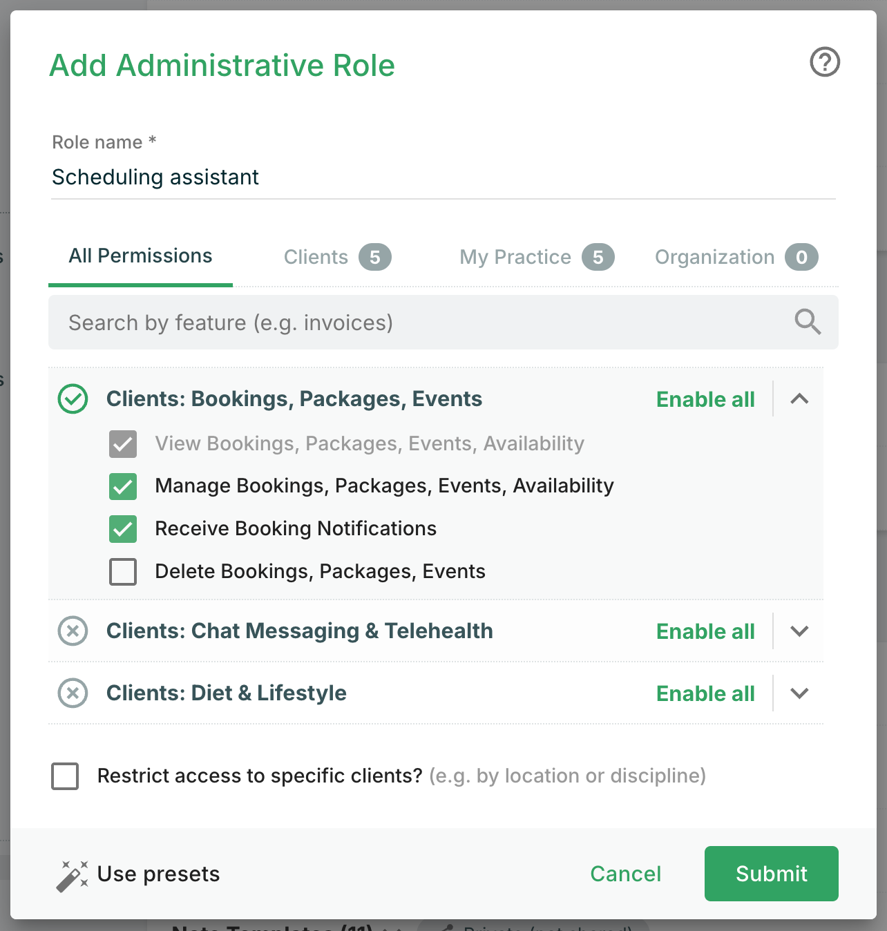Open the help question mark icon

(824, 62)
